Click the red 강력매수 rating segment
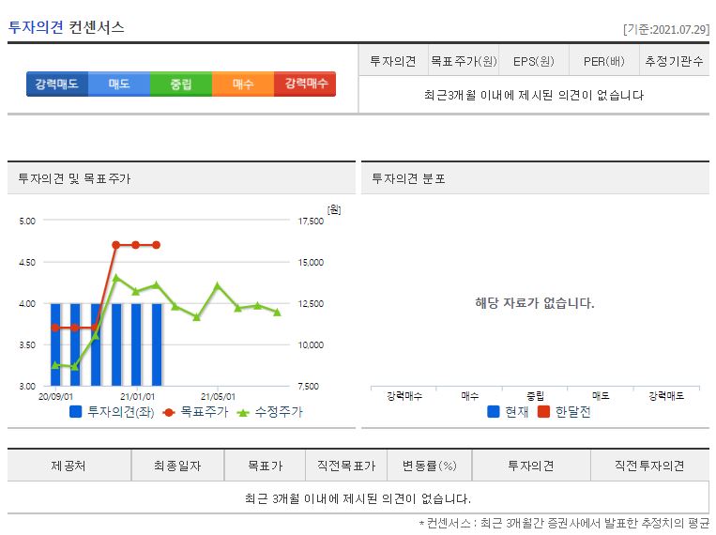This screenshot has height=535, width=716. click(x=305, y=84)
